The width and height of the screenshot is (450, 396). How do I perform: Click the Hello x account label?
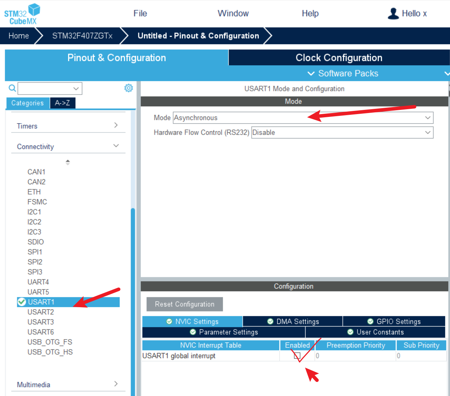pos(414,13)
